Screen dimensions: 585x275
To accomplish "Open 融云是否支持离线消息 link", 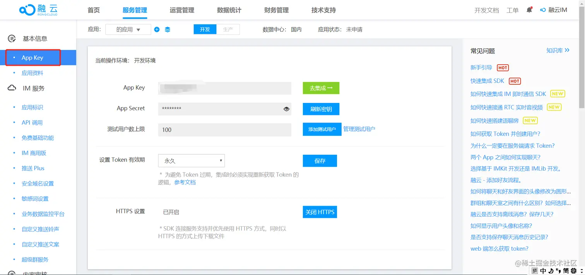I will point(512,214).
